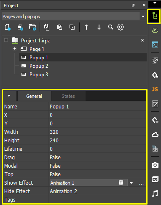Select Popup 3 in the tree
The height and width of the screenshot is (205, 161).
coord(39,75)
